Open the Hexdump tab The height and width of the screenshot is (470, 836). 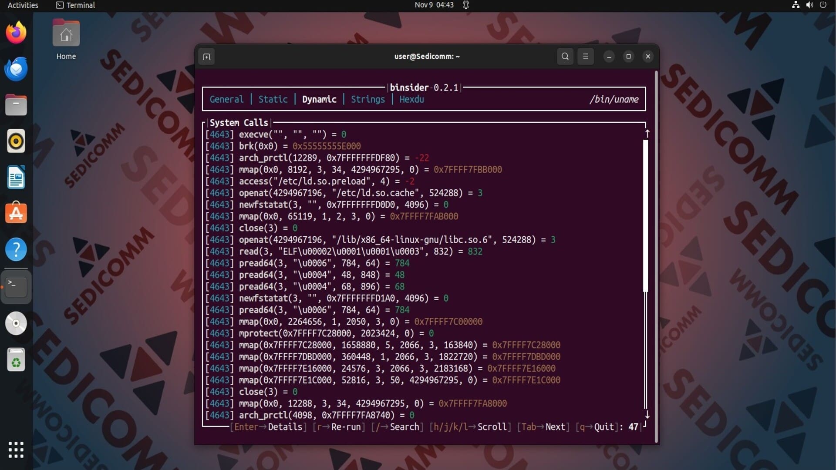coord(411,99)
